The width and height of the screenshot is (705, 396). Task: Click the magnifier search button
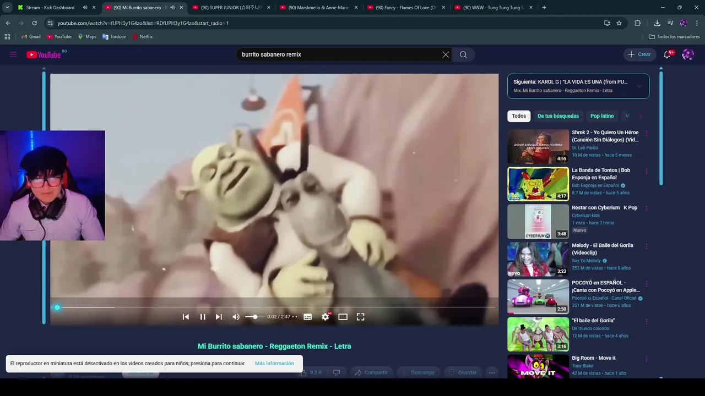(463, 54)
